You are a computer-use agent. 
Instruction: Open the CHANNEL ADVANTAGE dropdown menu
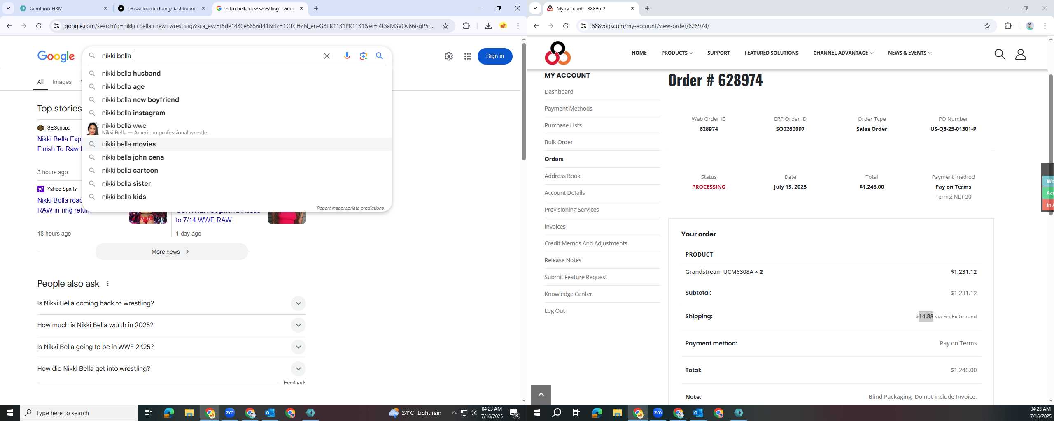(843, 53)
